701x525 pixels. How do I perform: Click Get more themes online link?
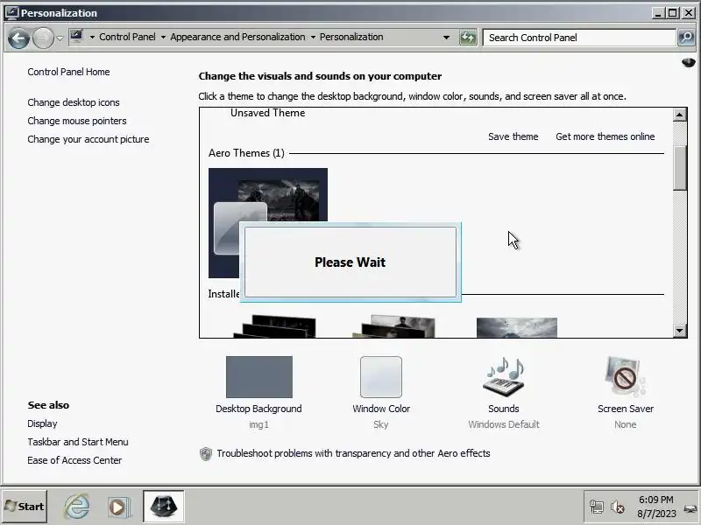[x=605, y=136]
